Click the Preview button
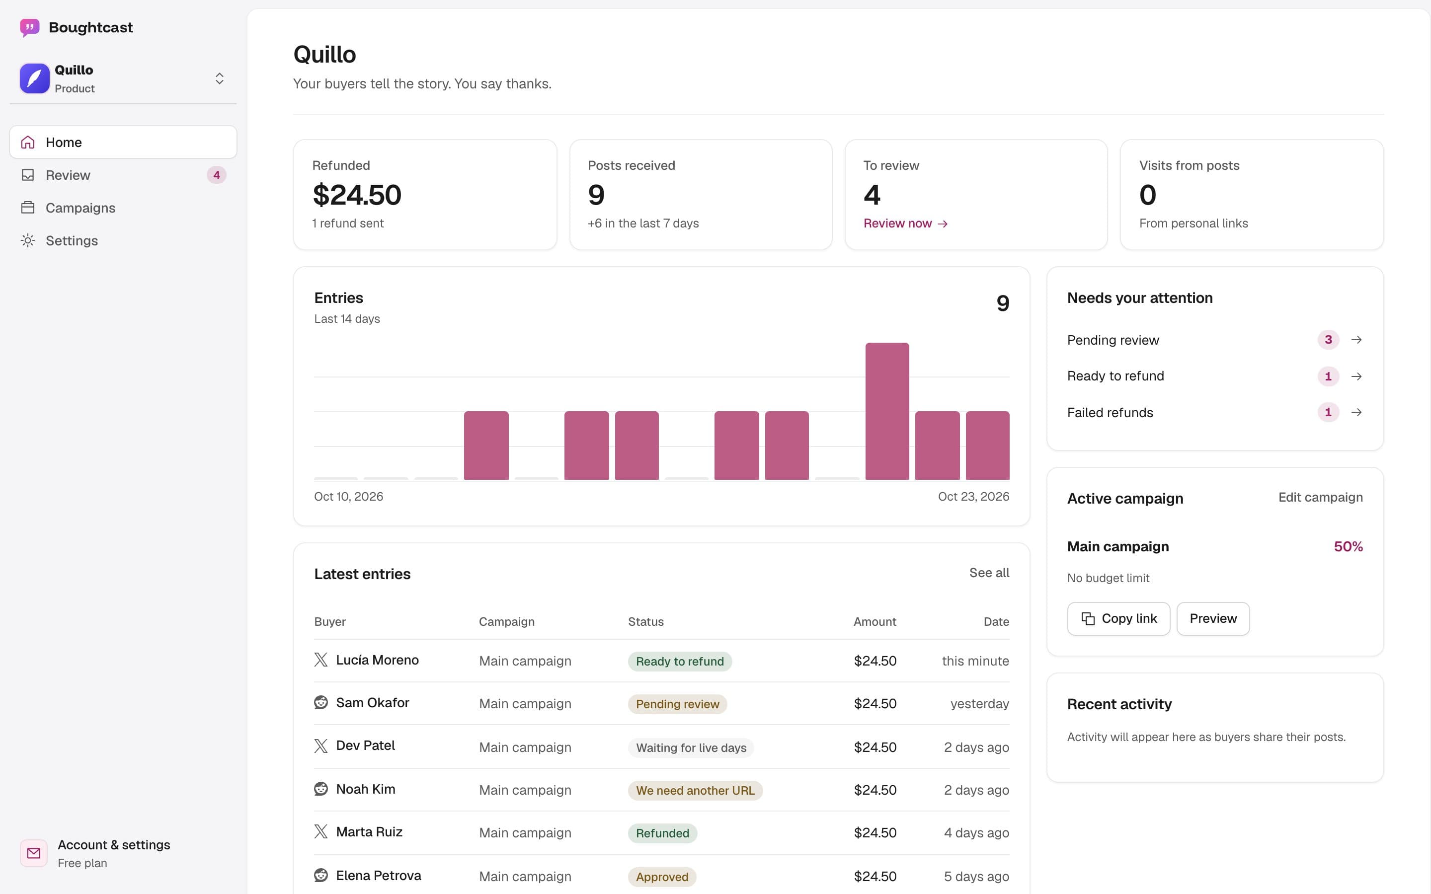The image size is (1431, 894). coord(1213,618)
